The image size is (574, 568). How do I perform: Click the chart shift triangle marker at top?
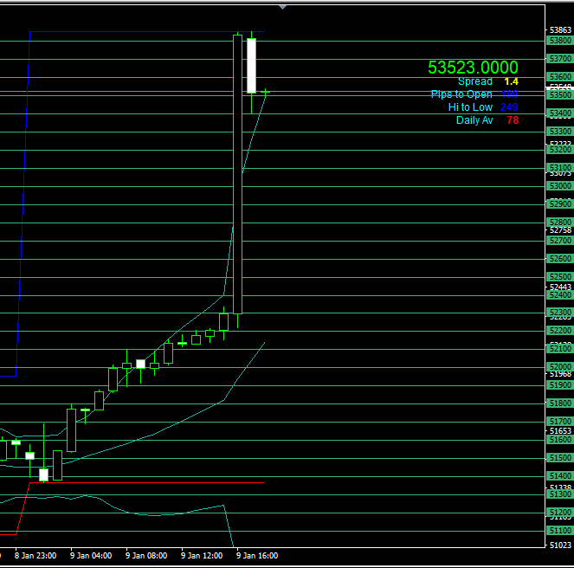[281, 7]
